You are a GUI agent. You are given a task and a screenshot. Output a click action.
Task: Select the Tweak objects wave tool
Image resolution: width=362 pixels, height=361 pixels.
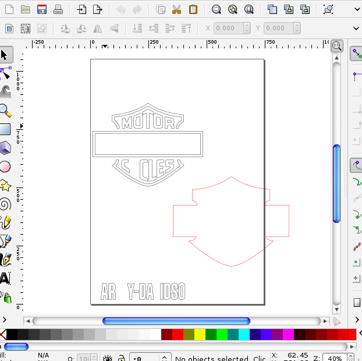point(6,91)
